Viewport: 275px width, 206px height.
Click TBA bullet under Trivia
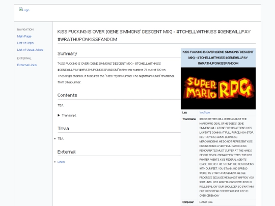[61, 138]
